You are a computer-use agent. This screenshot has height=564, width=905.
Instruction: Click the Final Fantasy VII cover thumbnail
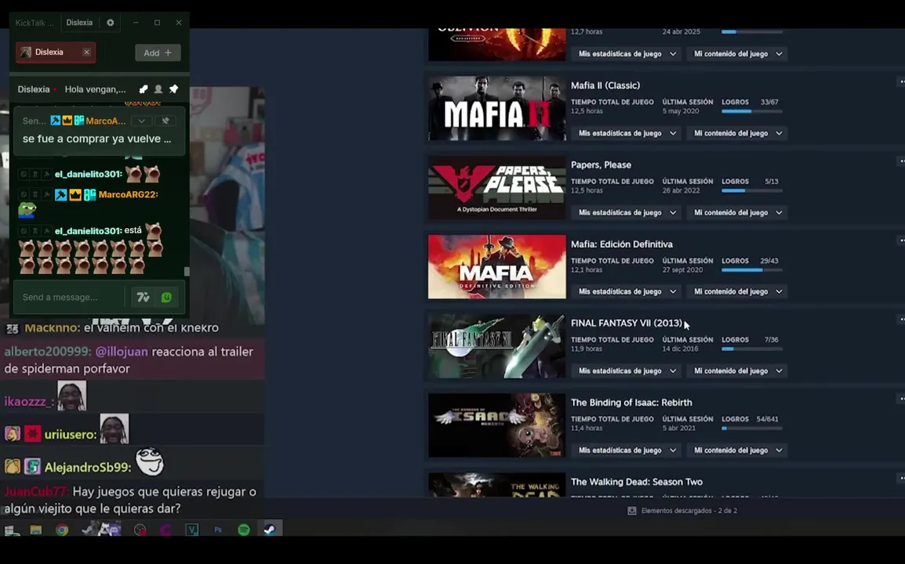497,346
